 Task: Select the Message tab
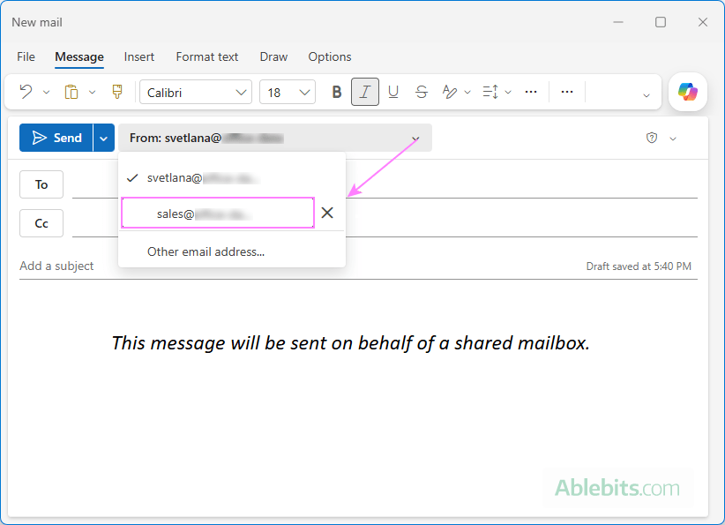pyautogui.click(x=79, y=56)
